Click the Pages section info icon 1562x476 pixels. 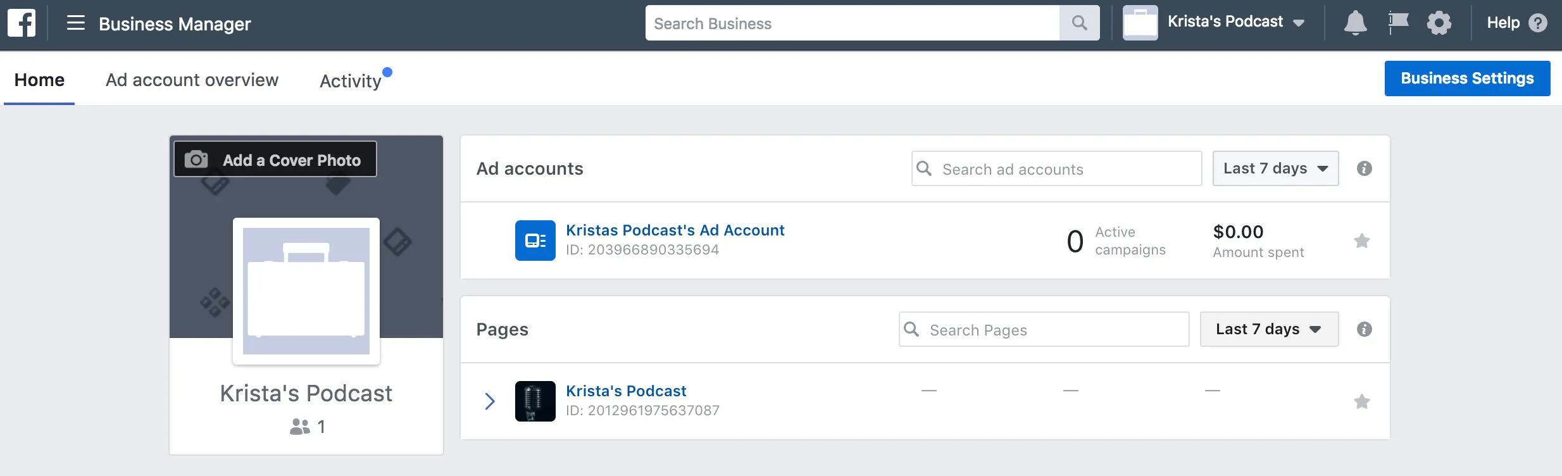1365,329
